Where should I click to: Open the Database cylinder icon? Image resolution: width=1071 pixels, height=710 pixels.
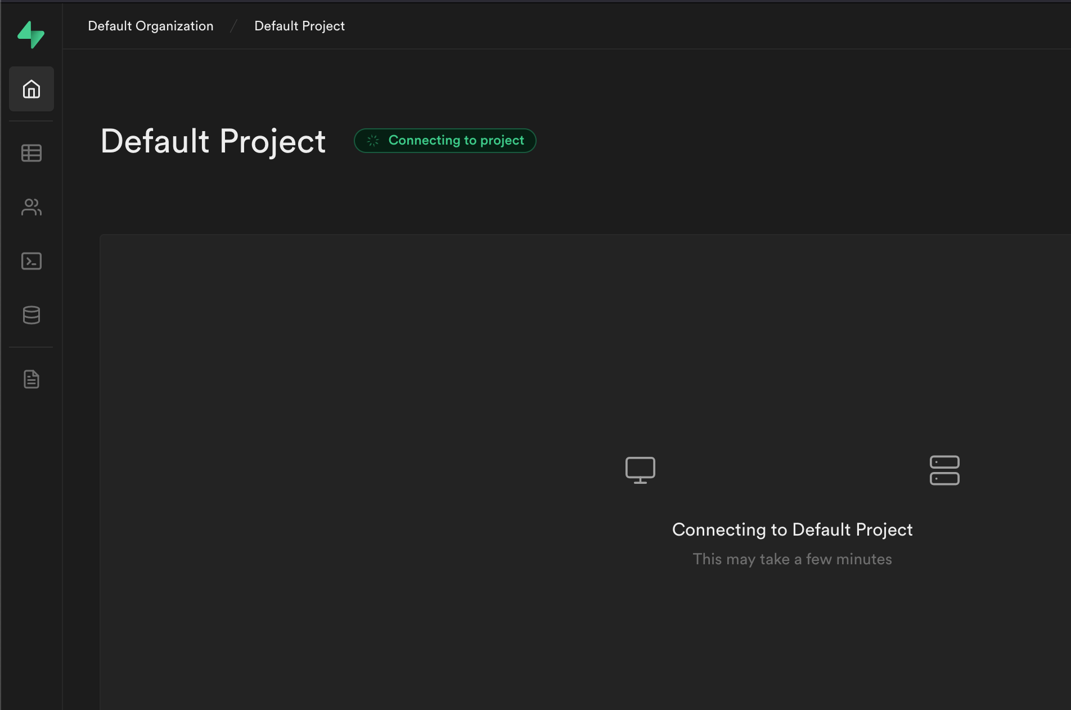pyautogui.click(x=31, y=315)
